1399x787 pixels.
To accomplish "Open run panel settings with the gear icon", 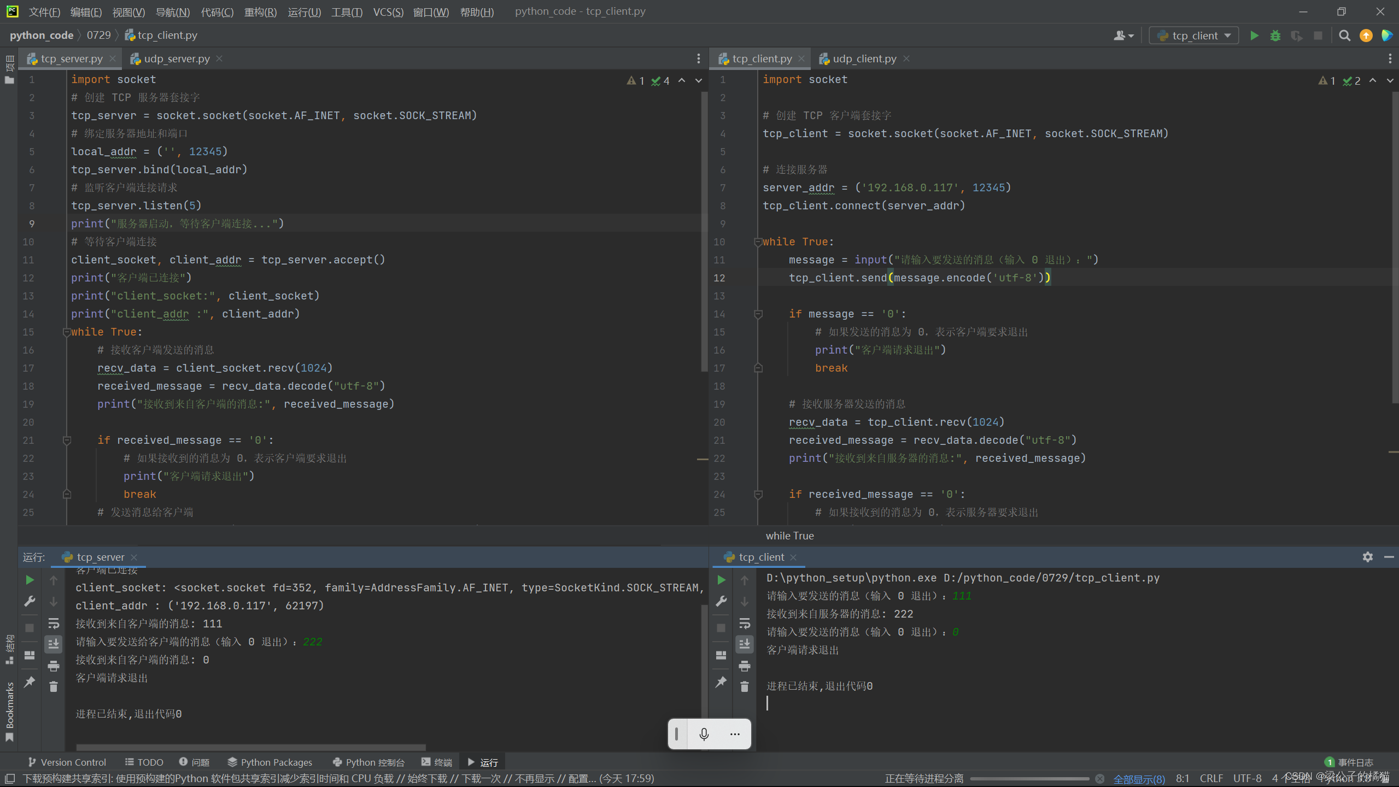I will tap(1367, 557).
